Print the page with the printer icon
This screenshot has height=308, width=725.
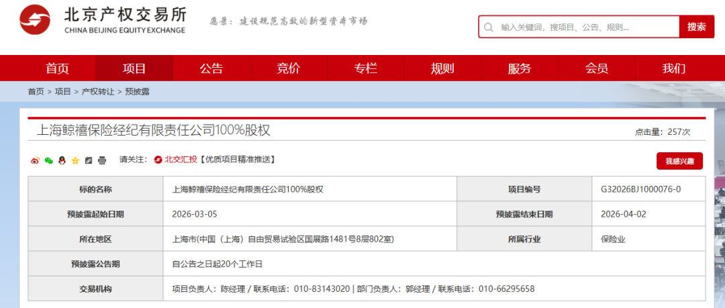tap(102, 160)
